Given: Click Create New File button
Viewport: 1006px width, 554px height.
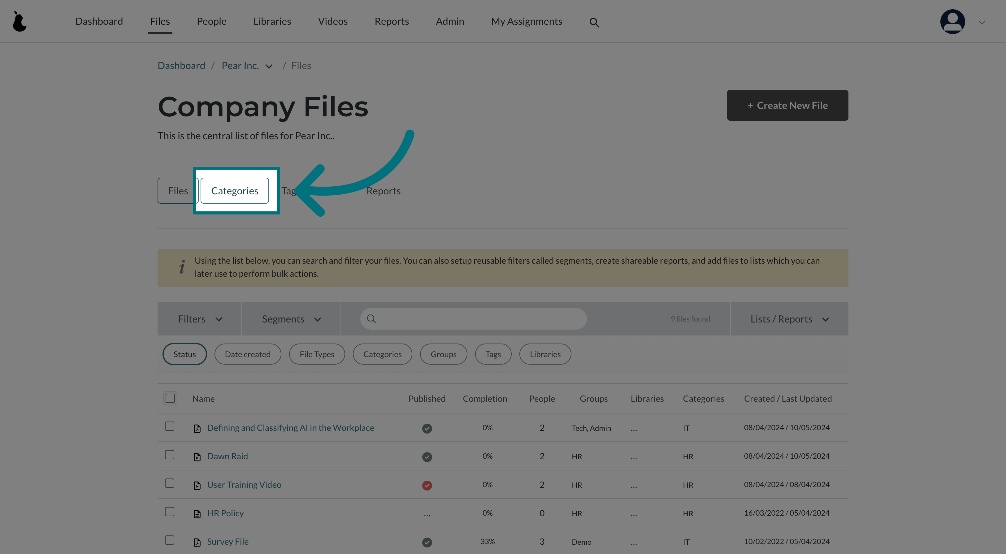Looking at the screenshot, I should [x=787, y=105].
